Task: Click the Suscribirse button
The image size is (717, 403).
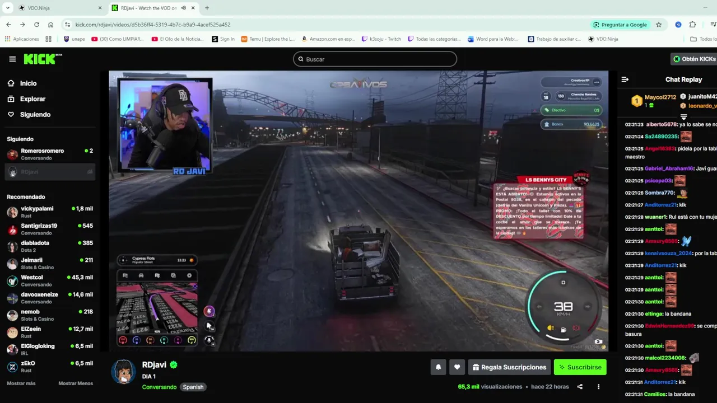Action: (580, 367)
